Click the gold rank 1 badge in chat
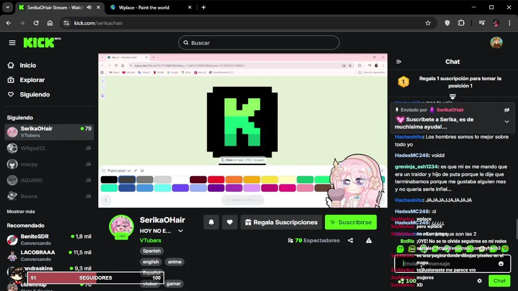This screenshot has height=291, width=518. tap(403, 82)
